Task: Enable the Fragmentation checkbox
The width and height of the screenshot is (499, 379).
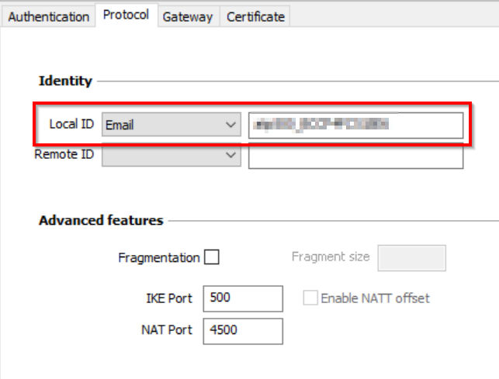Action: [211, 257]
